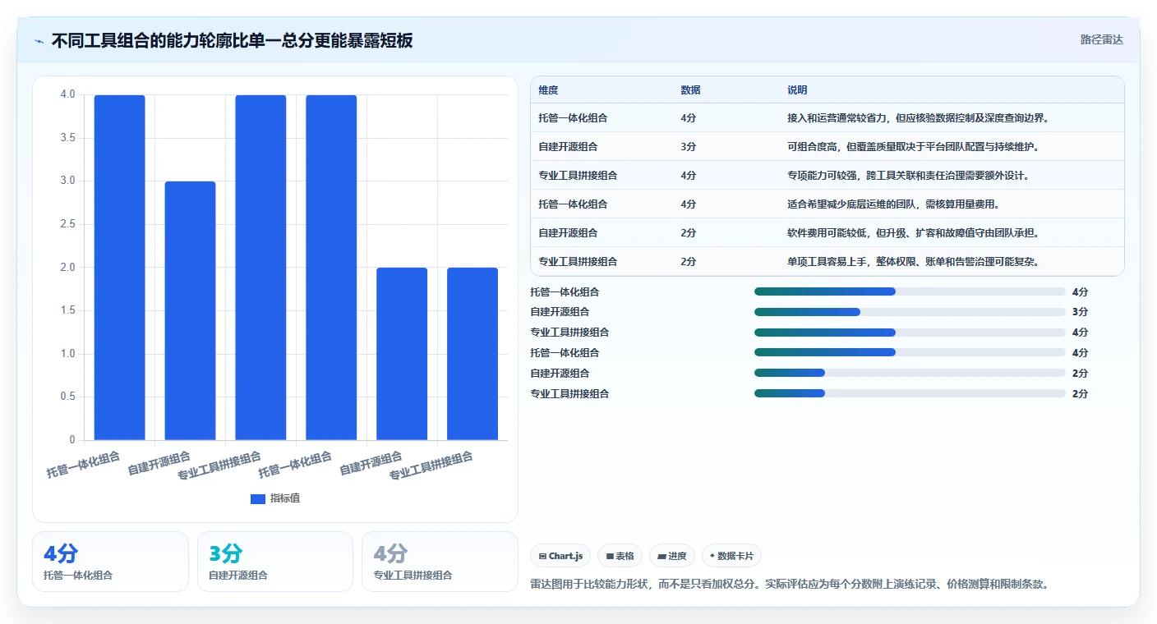Click the 数据 column header
The image size is (1157, 624).
click(x=690, y=90)
